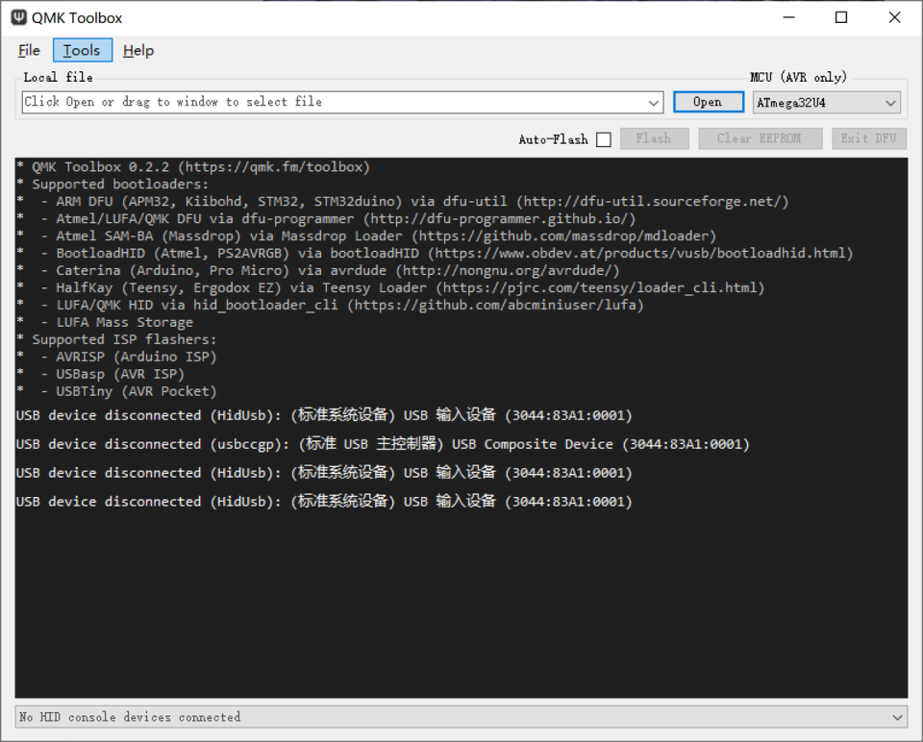Click the 'USBTiny (AVR Pocket)' log line
Screen dimensions: 923x742
(x=116, y=391)
